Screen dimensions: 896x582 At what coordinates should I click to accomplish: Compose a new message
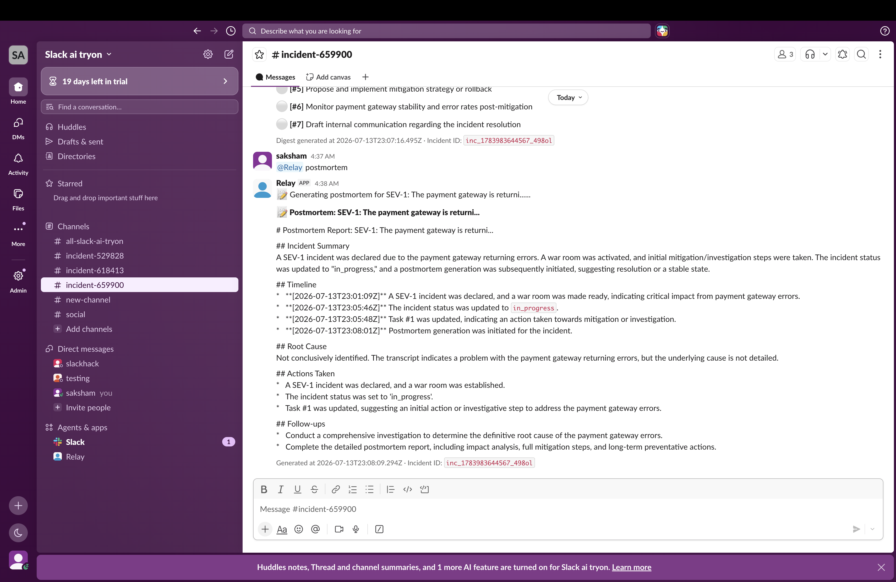pyautogui.click(x=229, y=54)
